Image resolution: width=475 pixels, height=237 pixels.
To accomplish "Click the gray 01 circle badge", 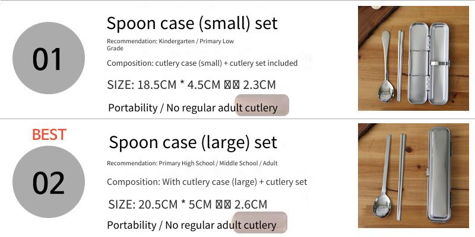I will coord(49,57).
